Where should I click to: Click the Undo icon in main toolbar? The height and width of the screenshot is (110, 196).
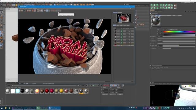pyautogui.click(x=2, y=5)
